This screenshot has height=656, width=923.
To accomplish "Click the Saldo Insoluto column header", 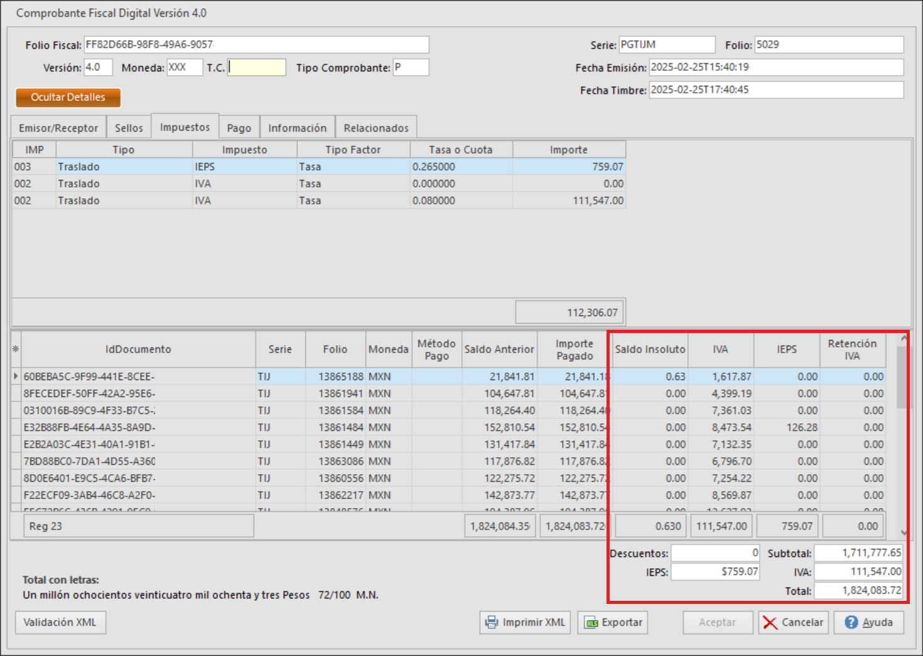I will pyautogui.click(x=650, y=349).
